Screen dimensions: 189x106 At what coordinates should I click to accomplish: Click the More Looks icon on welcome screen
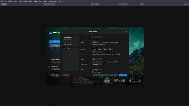[x=49, y=75]
